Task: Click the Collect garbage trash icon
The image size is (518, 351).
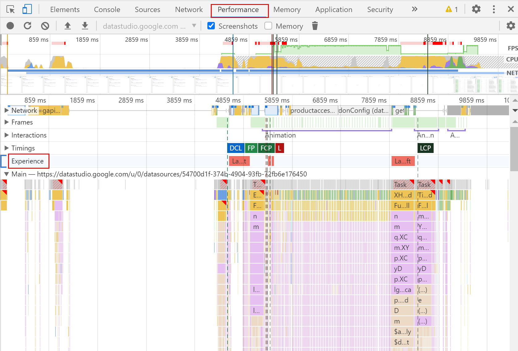Action: coord(315,26)
